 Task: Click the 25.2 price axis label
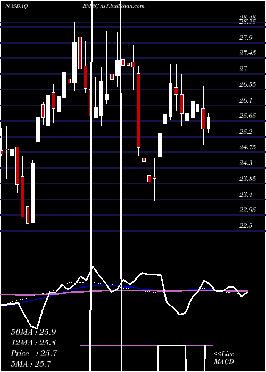coord(246,132)
